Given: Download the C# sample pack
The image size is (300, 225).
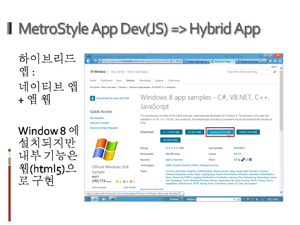Looking at the screenshot, I should (195, 132).
